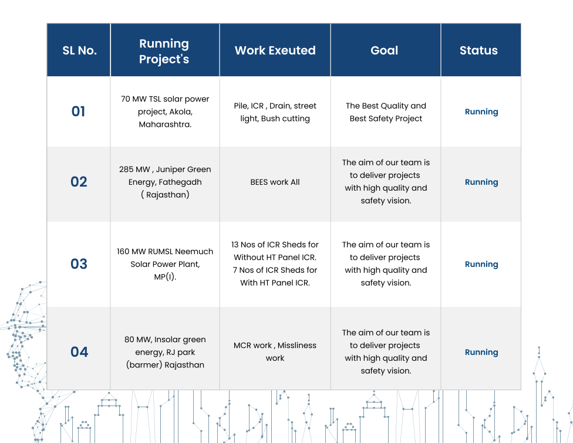The width and height of the screenshot is (573, 443).
Task: Select the 'Goal' column header
Action: 385,50
